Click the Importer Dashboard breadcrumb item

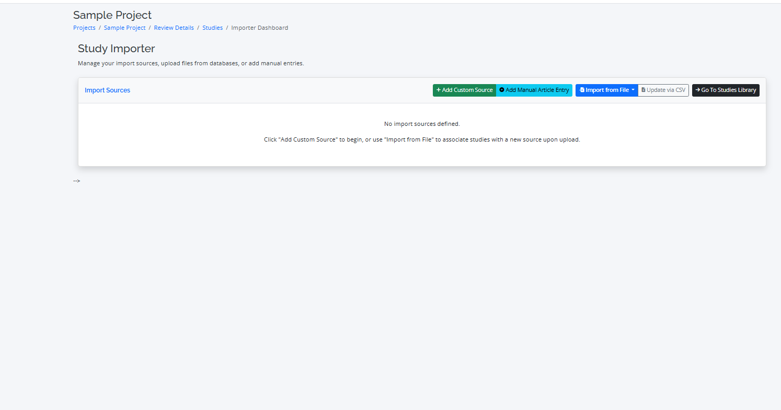coord(259,28)
